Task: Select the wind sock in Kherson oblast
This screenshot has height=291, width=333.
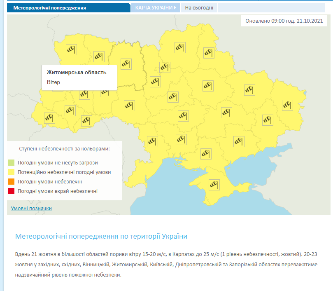Action: (206, 154)
